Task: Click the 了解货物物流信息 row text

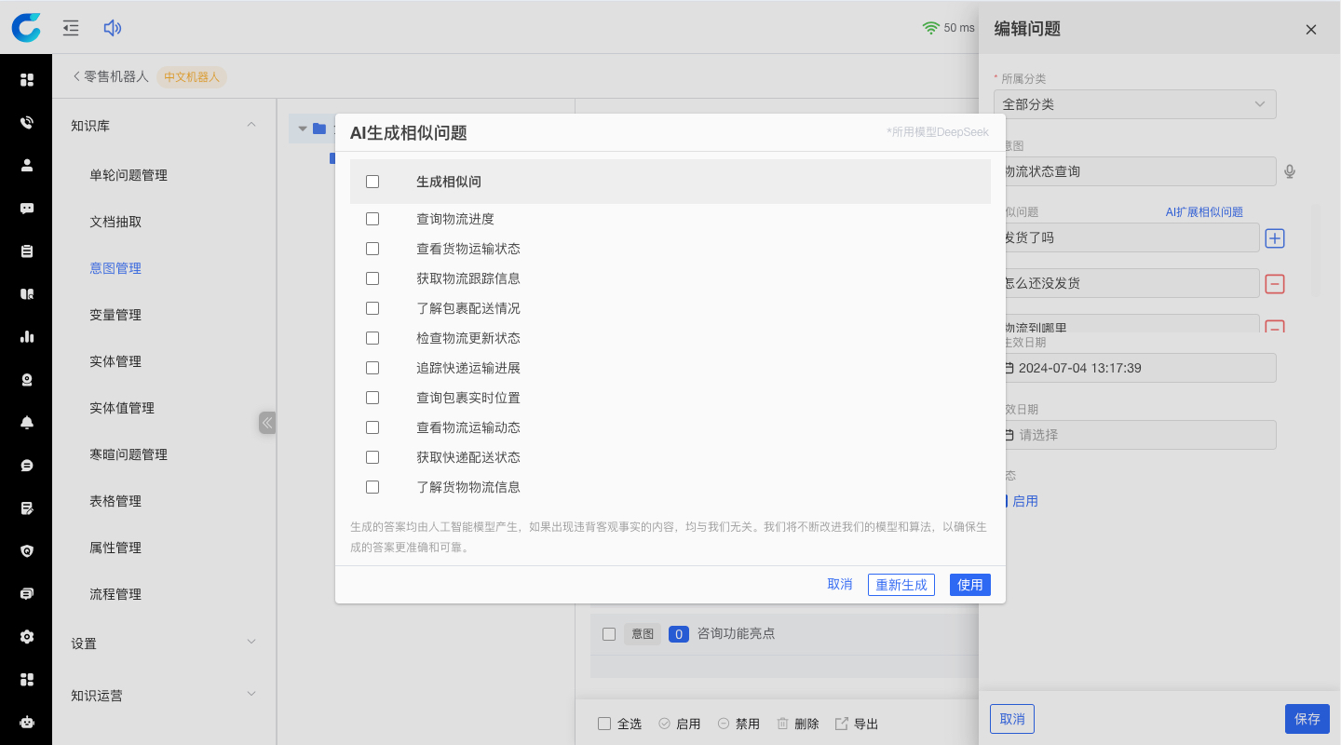Action: tap(468, 487)
